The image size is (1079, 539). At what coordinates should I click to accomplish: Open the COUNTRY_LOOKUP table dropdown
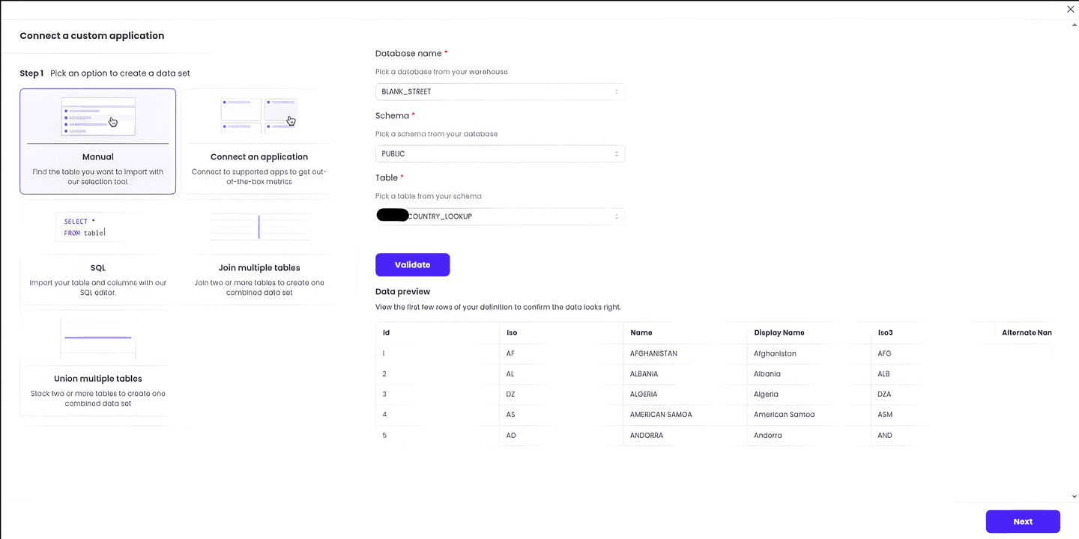click(x=500, y=216)
